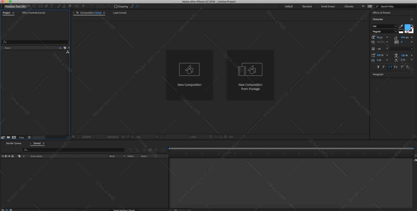Expand the workspace overflow chevron
This screenshot has height=211, width=417.
(363, 6)
